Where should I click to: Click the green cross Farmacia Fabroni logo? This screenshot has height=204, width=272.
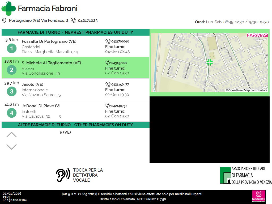pos(8,8)
